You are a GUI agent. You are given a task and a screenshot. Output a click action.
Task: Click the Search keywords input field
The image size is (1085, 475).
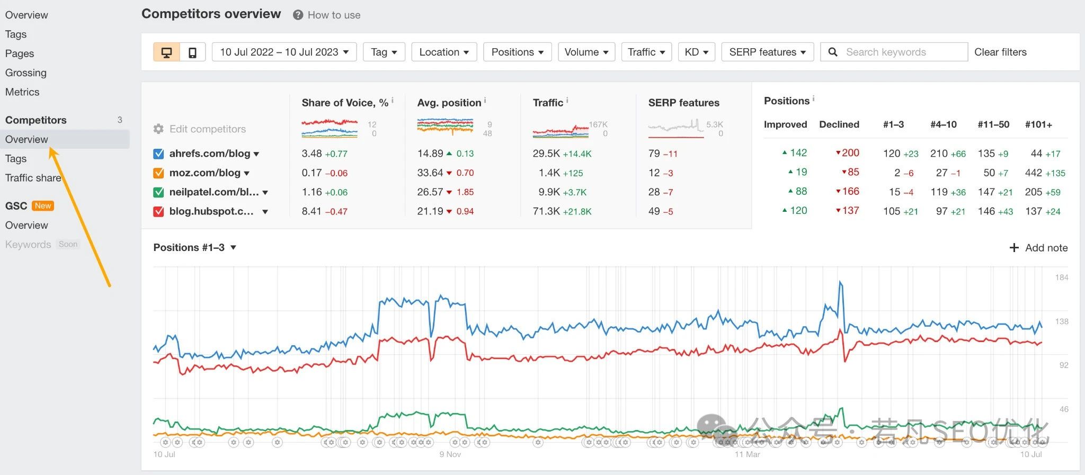coord(894,52)
